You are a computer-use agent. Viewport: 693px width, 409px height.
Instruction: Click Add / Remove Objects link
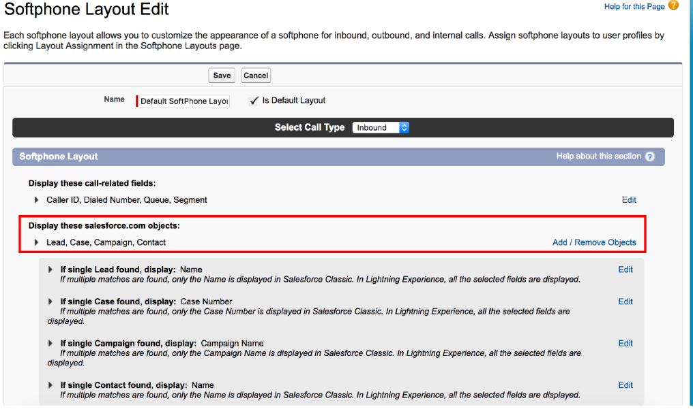click(x=593, y=242)
